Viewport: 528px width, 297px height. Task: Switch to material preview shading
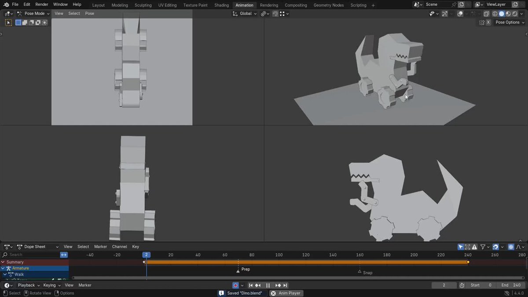pos(508,14)
